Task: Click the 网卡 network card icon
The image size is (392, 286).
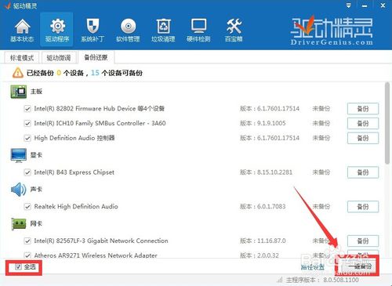Action: click(19, 224)
